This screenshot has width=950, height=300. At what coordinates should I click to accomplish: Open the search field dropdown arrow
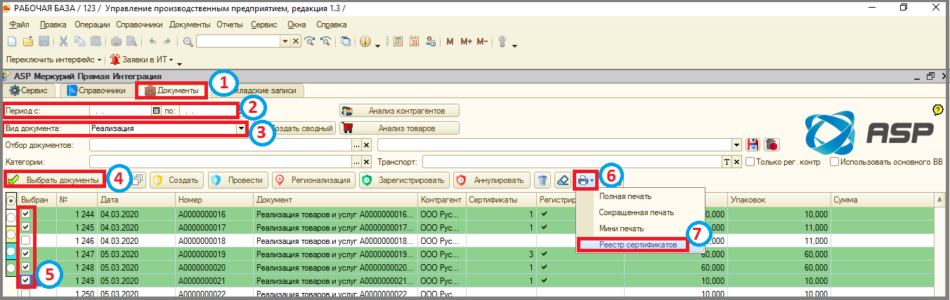pyautogui.click(x=285, y=41)
